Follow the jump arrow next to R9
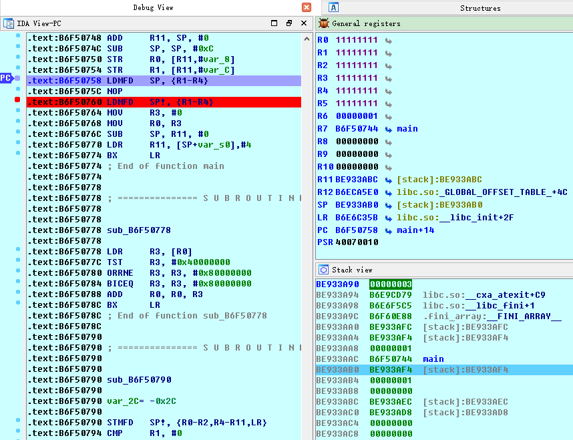 point(389,155)
